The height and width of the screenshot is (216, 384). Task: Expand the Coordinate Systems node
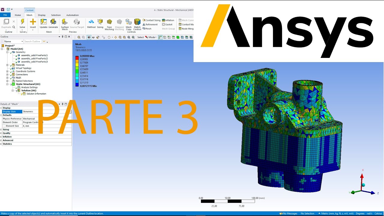7,71
